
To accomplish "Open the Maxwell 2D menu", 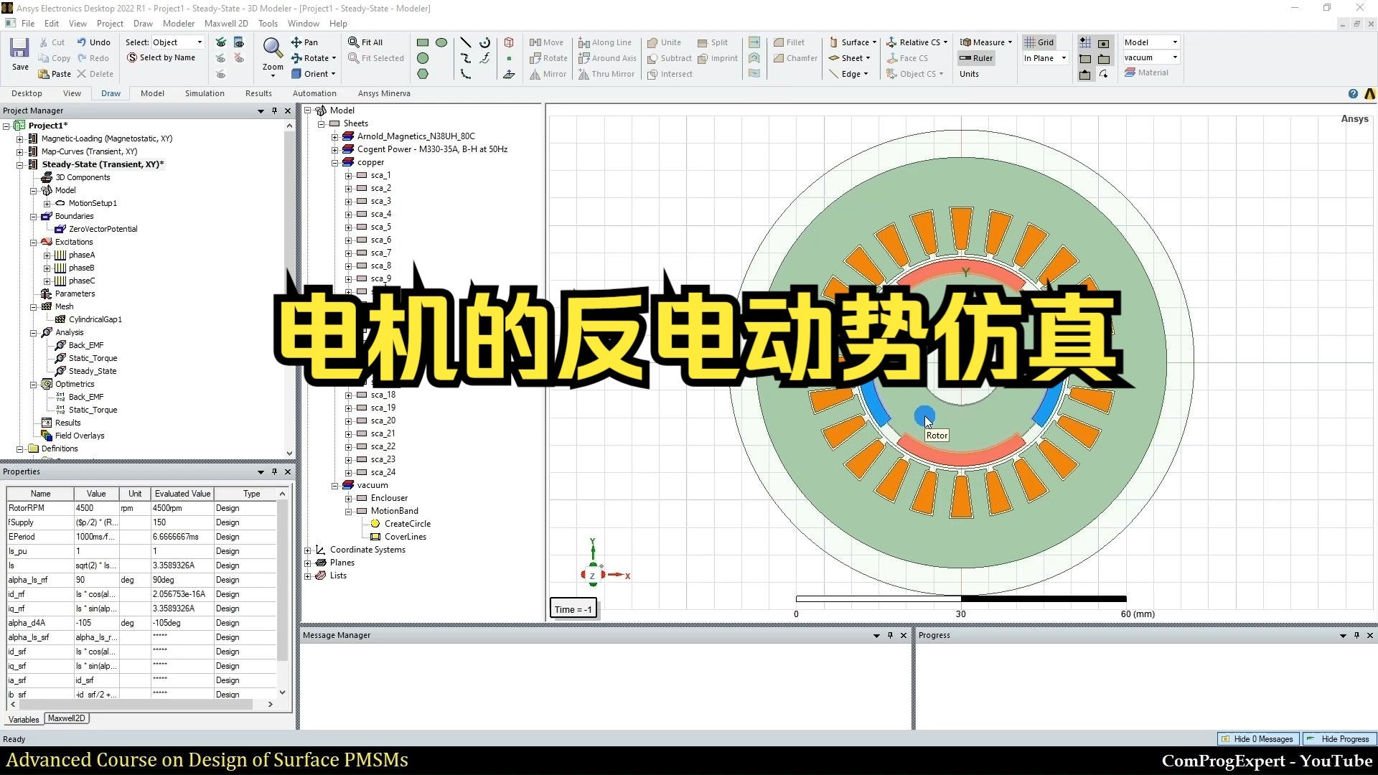I will [226, 23].
